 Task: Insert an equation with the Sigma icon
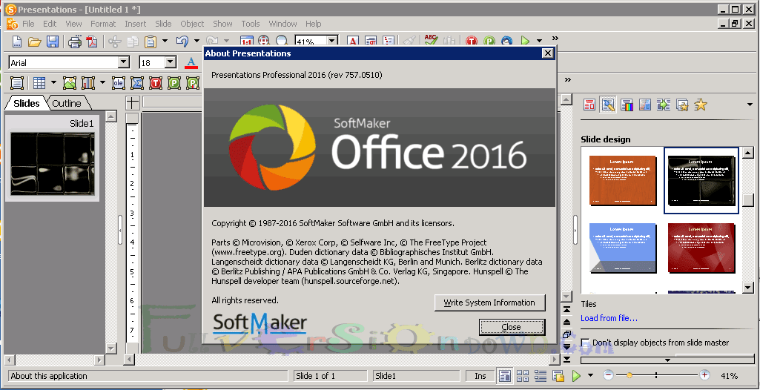point(137,83)
